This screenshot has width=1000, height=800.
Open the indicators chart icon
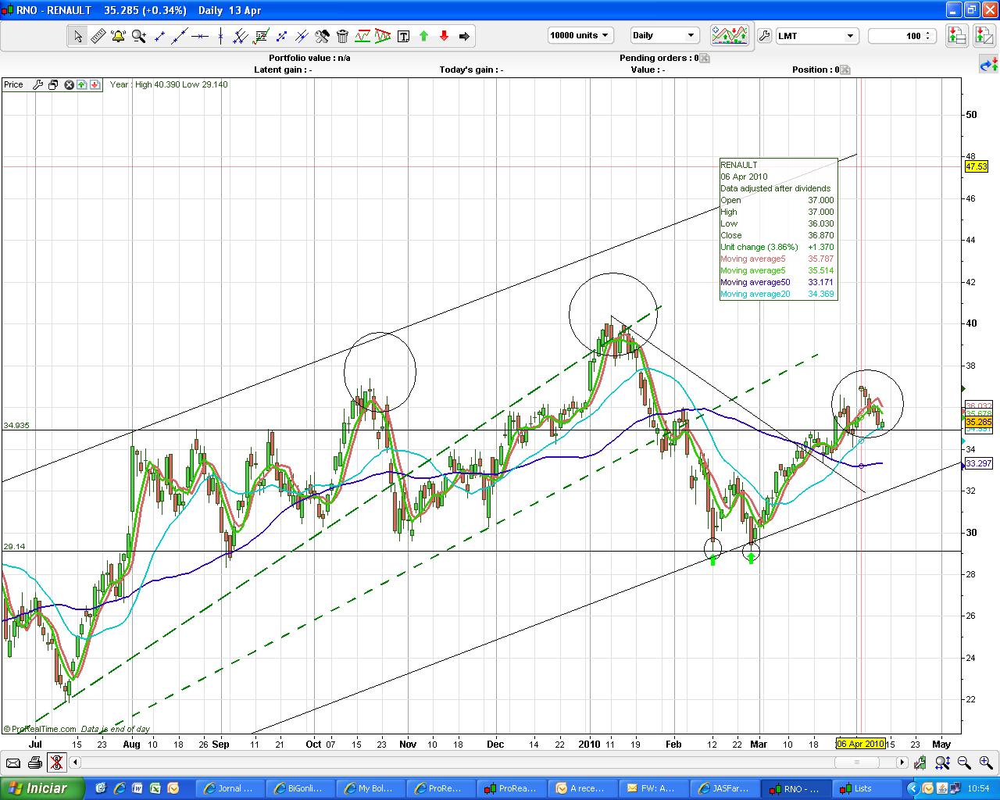(730, 35)
